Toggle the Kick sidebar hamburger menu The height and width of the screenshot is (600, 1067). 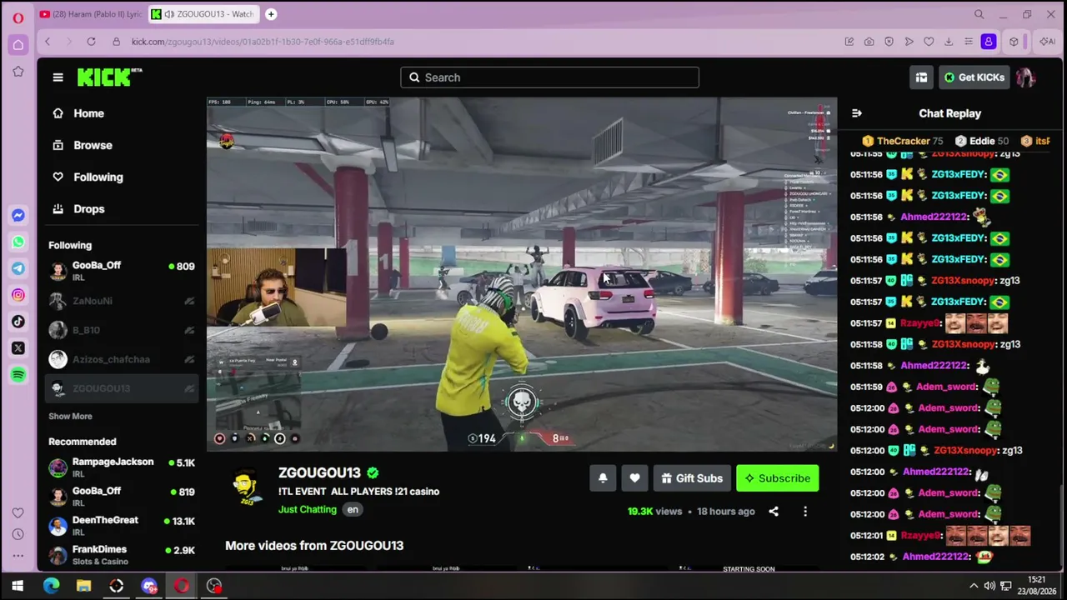(x=58, y=77)
